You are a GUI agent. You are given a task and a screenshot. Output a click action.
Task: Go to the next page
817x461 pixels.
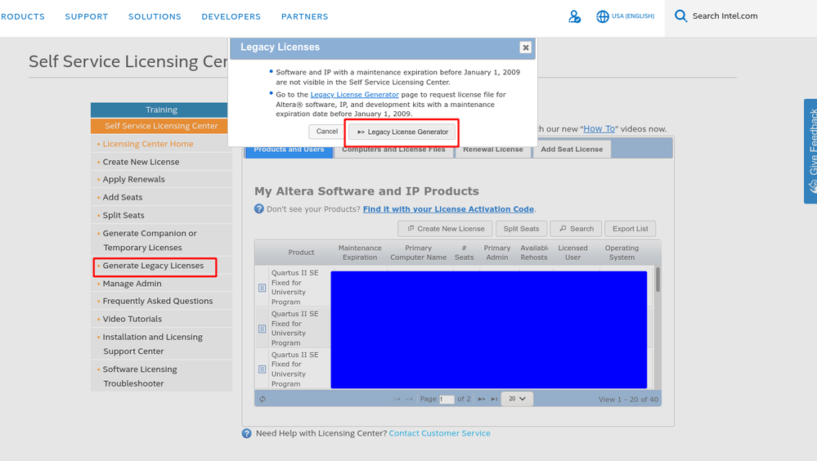(x=482, y=399)
